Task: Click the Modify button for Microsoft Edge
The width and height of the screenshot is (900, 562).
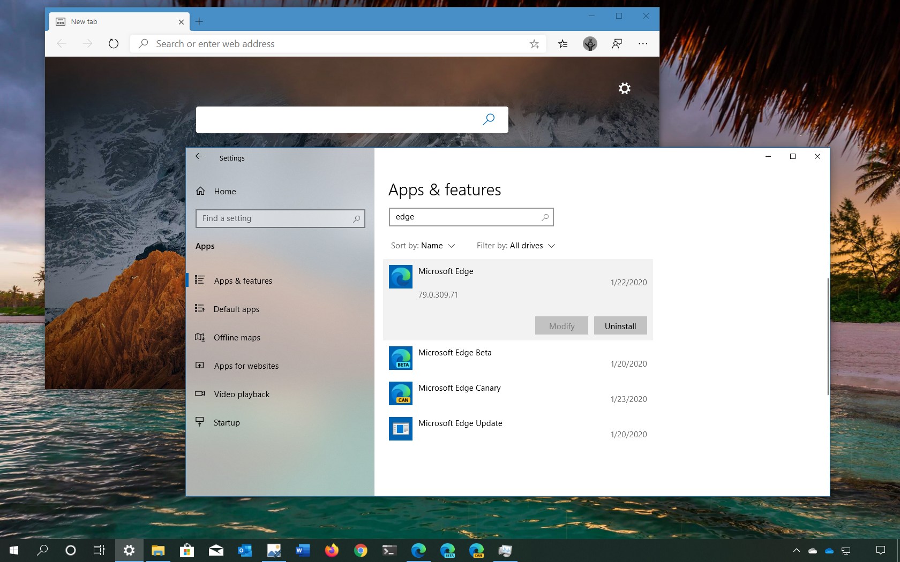Action: [x=561, y=325]
